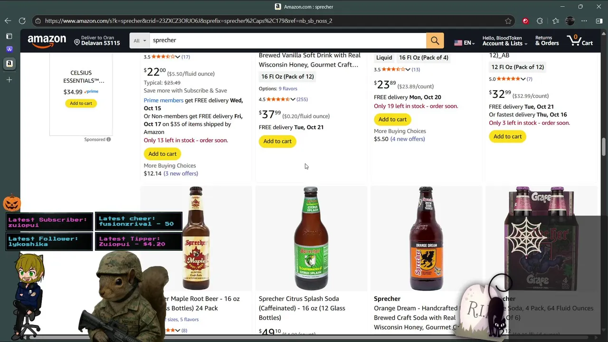The image size is (608, 342).
Task: Add the $37.99 vanilla soda to cart
Action: coord(277,141)
